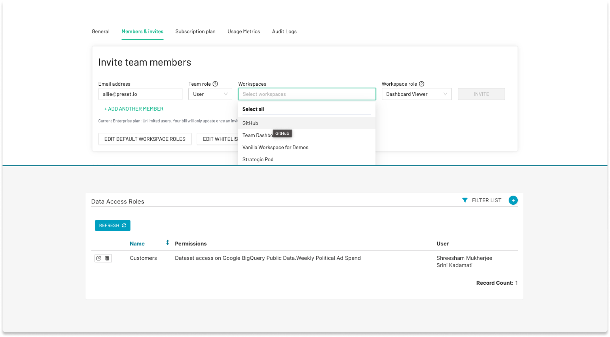Viewport: 610px width, 337px height.
Task: Open the Subscription plan tab
Action: (195, 31)
